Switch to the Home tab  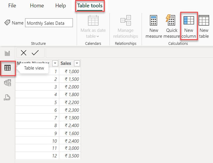click(x=37, y=6)
